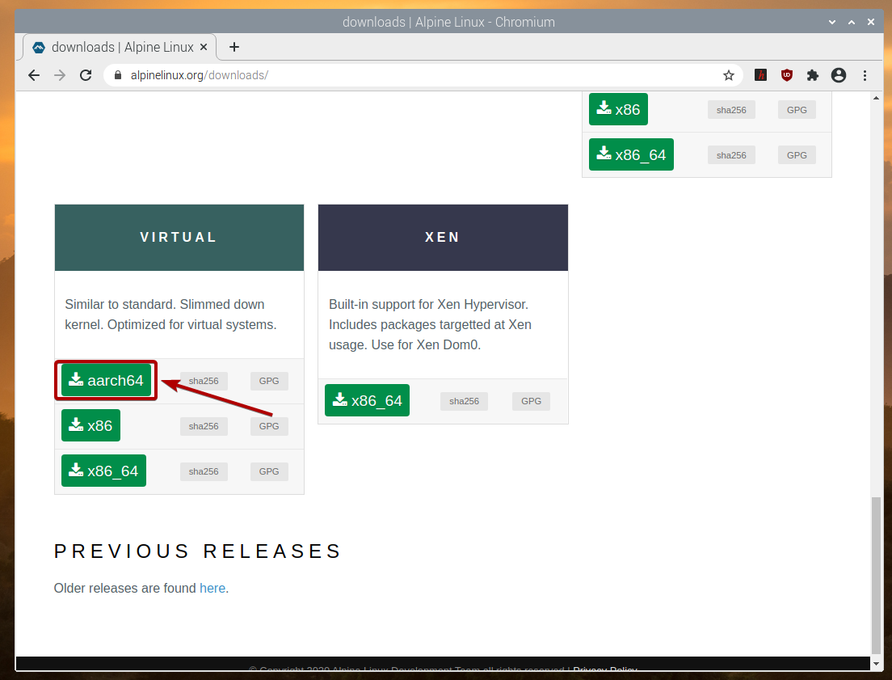
Task: Click the page vertical scrollbar thumb
Action: pos(876,575)
